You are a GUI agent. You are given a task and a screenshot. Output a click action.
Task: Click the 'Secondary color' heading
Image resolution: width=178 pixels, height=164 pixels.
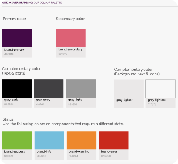[70, 19]
